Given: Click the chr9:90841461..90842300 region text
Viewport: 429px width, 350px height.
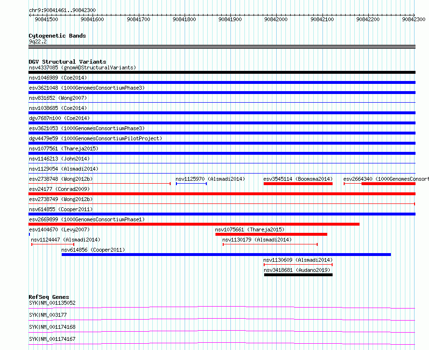Looking at the screenshot, I should pyautogui.click(x=62, y=10).
